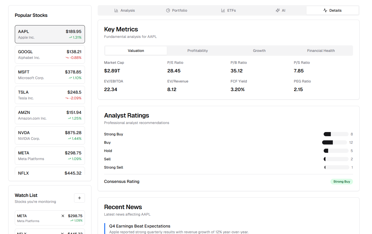Click the Analysis tab bar-chart icon
The width and height of the screenshot is (372, 234).
click(116, 10)
